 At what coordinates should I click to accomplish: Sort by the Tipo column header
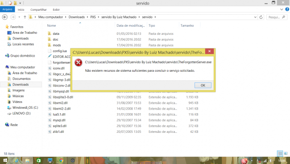tap(152, 25)
